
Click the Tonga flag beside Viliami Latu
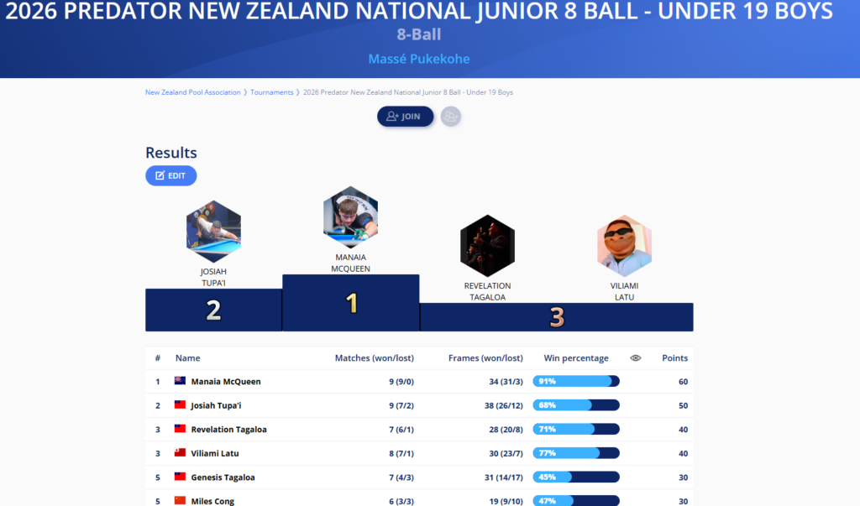pos(180,453)
